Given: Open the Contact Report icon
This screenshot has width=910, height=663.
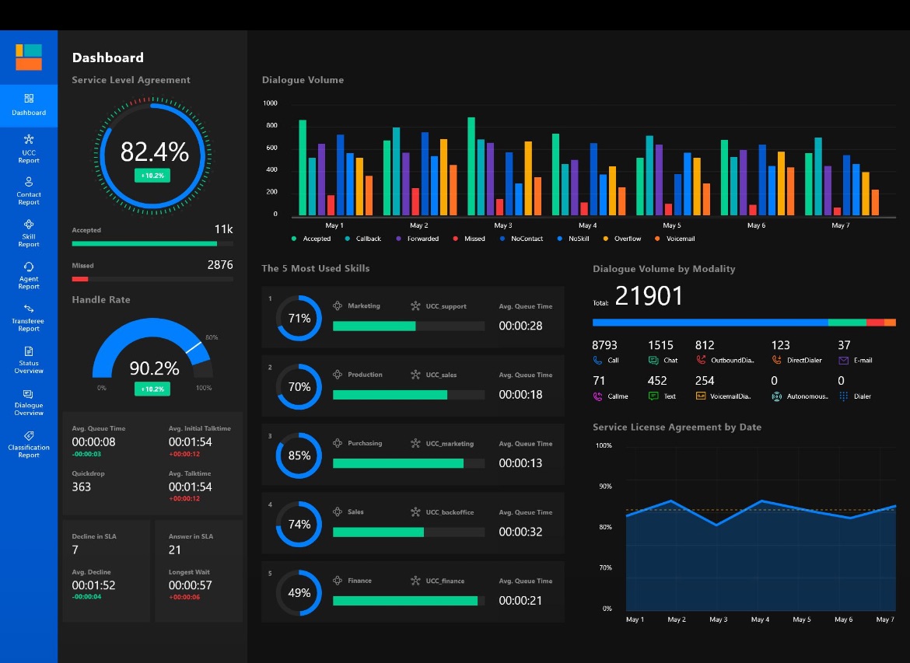Looking at the screenshot, I should (x=29, y=182).
